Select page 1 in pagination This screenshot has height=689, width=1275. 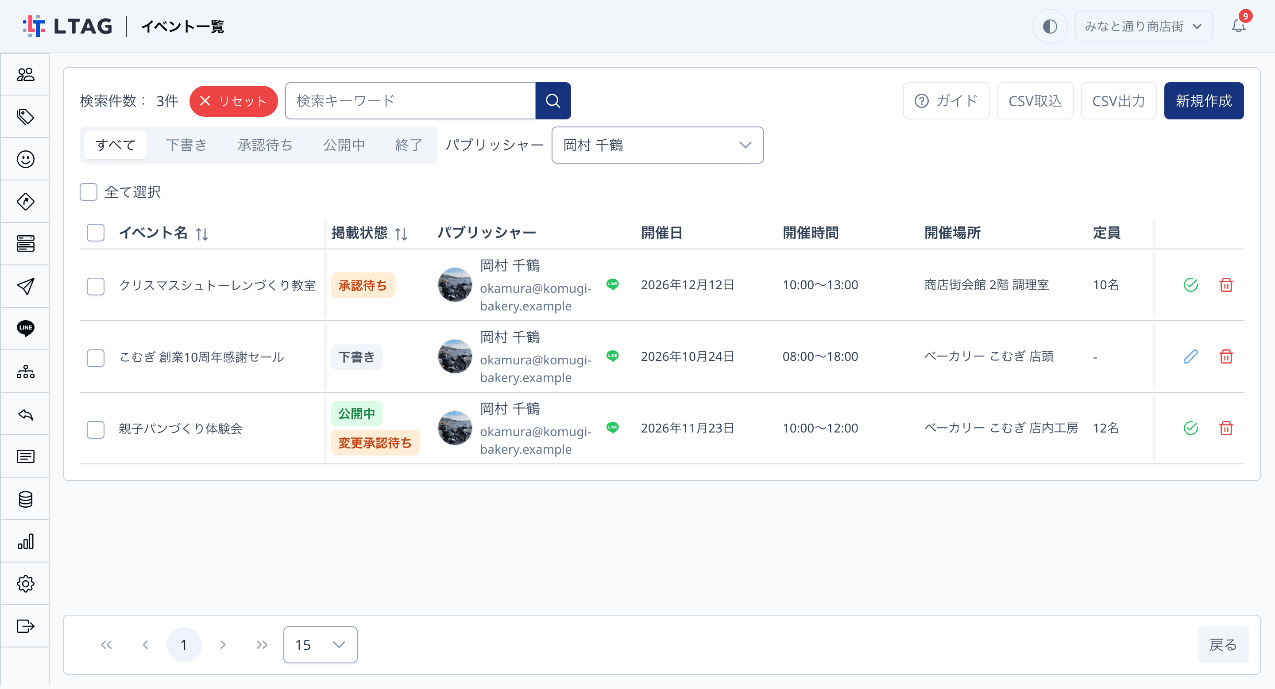tap(184, 645)
